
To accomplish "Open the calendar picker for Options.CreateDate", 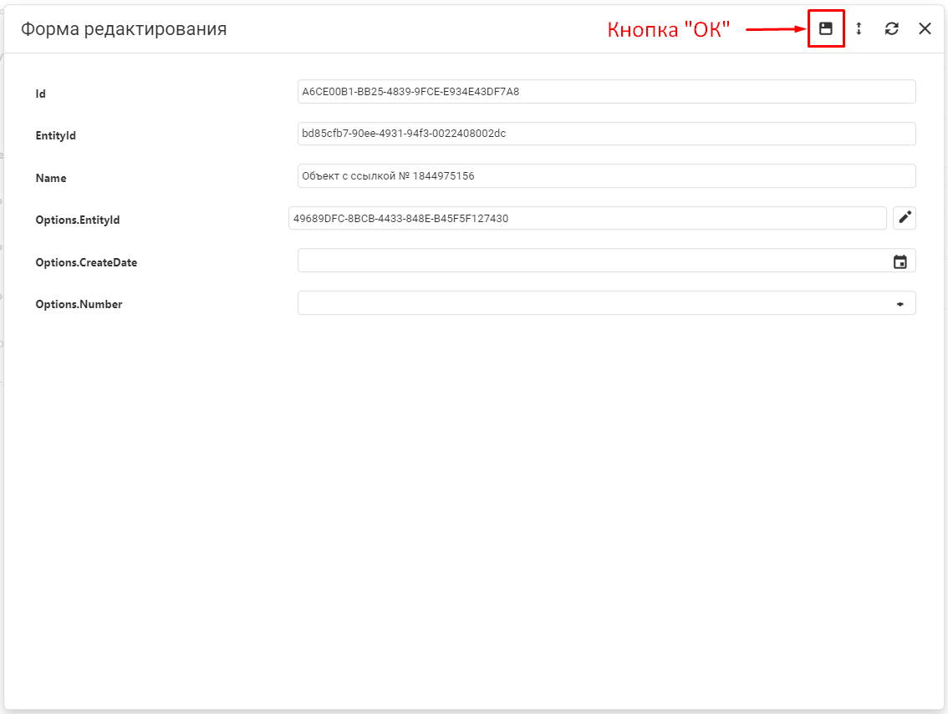I will point(900,261).
